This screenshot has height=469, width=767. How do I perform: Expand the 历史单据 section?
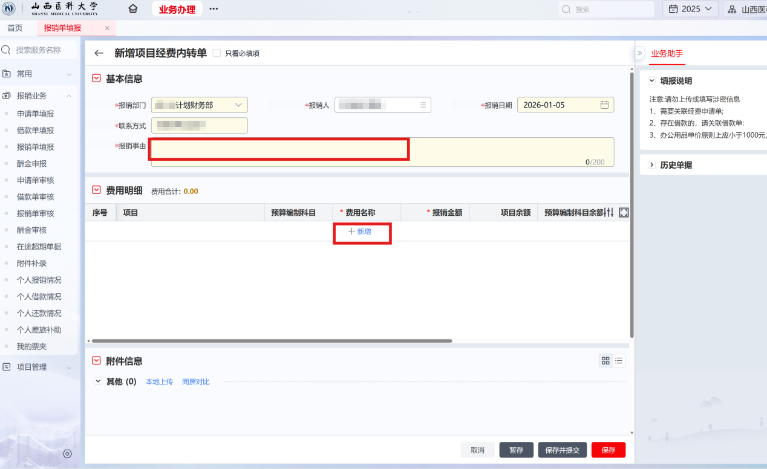tap(652, 165)
